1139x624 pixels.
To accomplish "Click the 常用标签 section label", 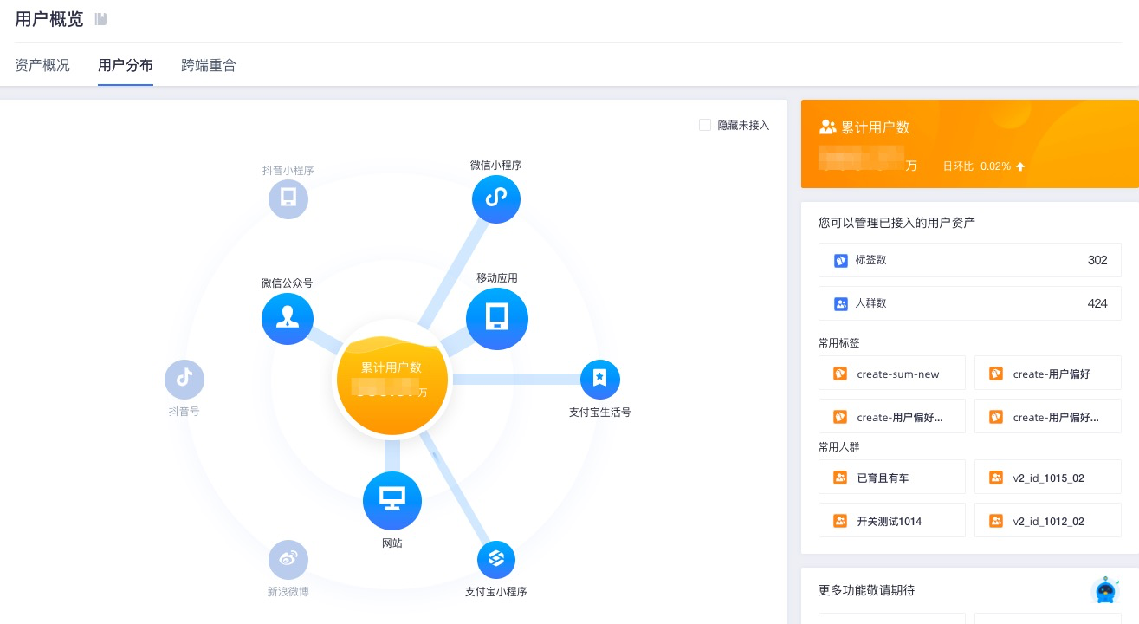I will click(x=839, y=343).
